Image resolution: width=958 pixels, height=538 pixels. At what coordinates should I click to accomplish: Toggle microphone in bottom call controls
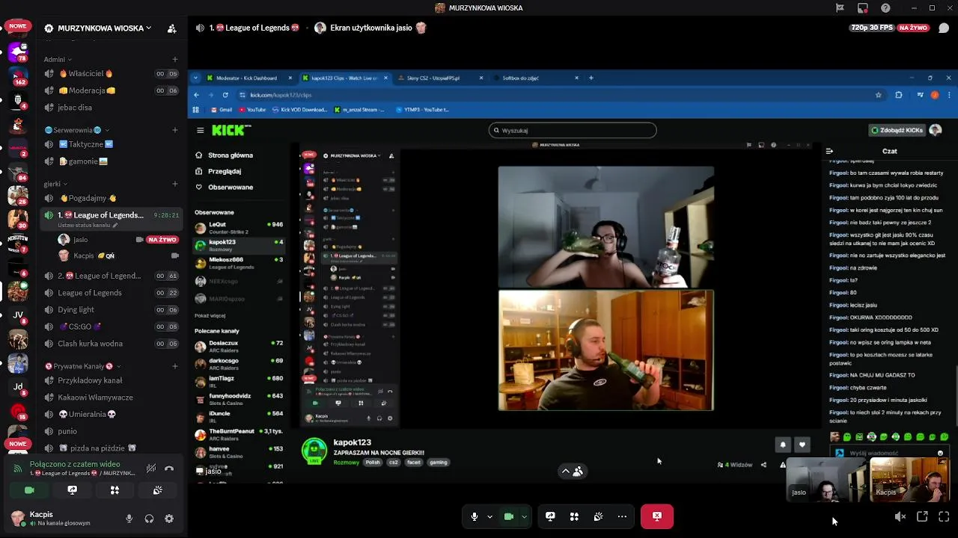(x=474, y=516)
